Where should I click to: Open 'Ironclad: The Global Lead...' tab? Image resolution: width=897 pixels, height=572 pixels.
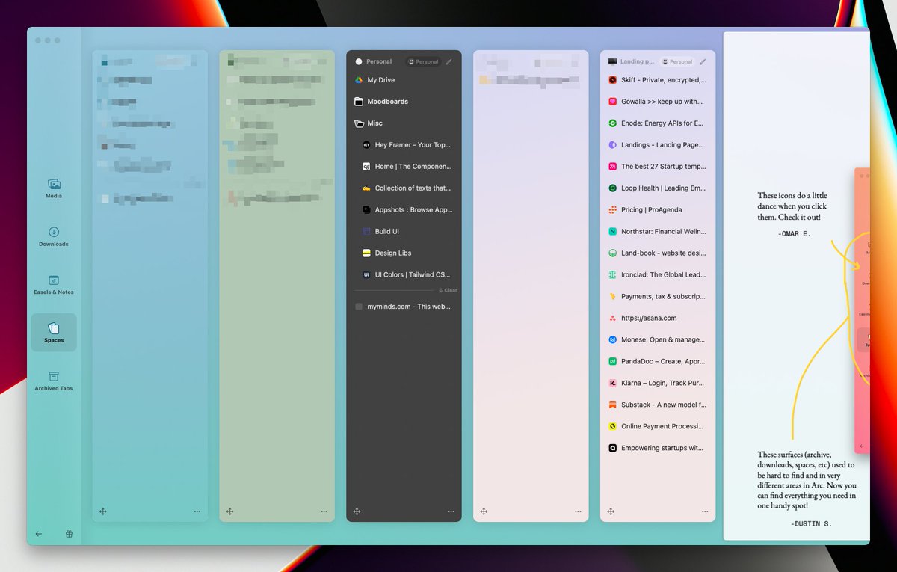coord(658,275)
